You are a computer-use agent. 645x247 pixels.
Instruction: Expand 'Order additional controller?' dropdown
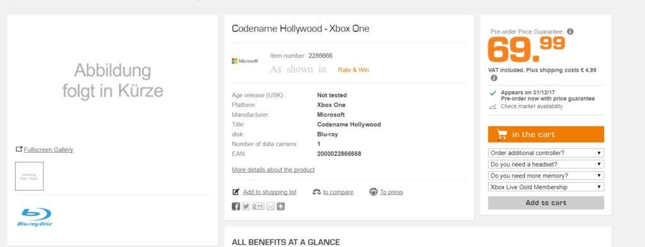546,153
